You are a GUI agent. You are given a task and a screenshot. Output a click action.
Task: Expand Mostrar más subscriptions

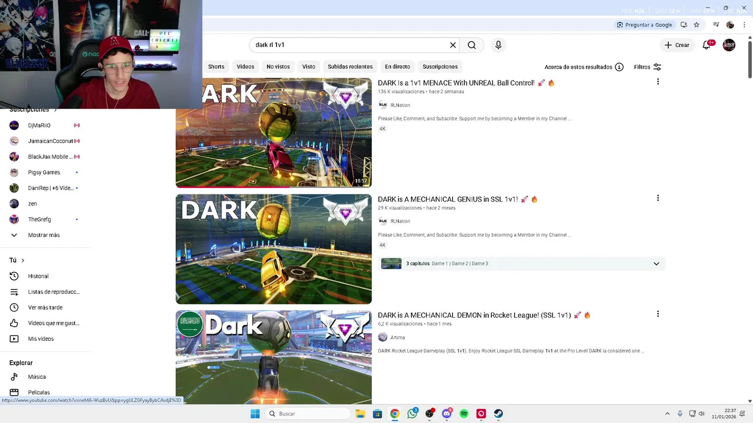click(x=45, y=235)
